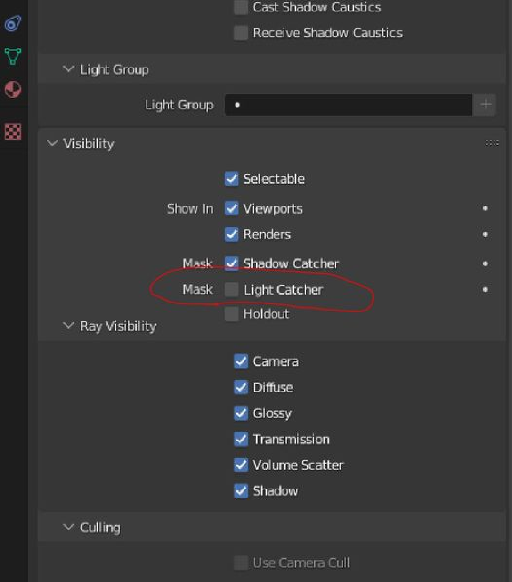Open the Object Constraints properties tab
Image resolution: width=512 pixels, height=582 pixels.
[x=13, y=24]
